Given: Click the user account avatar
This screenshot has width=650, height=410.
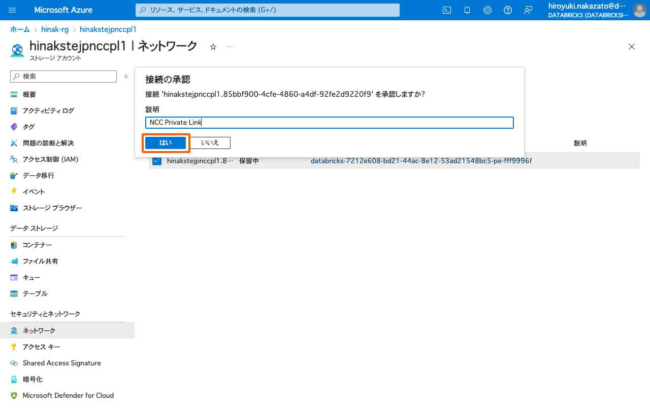Looking at the screenshot, I should 639,10.
